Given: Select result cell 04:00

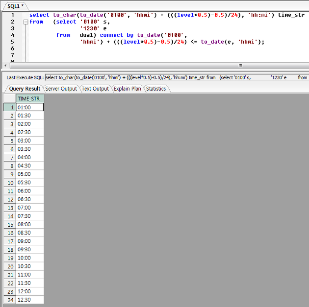Looking at the screenshot, I should tap(30, 158).
